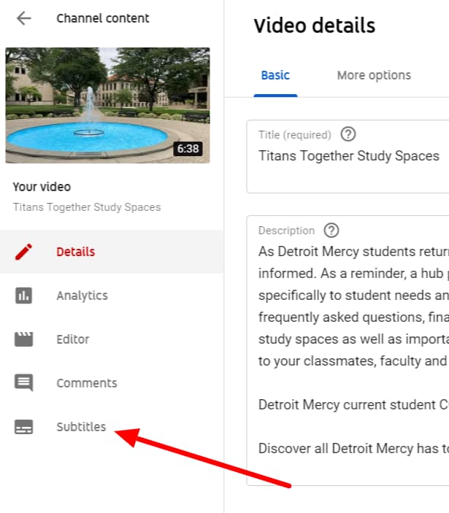Click the Channel content label
The width and height of the screenshot is (449, 513).
coord(103,18)
